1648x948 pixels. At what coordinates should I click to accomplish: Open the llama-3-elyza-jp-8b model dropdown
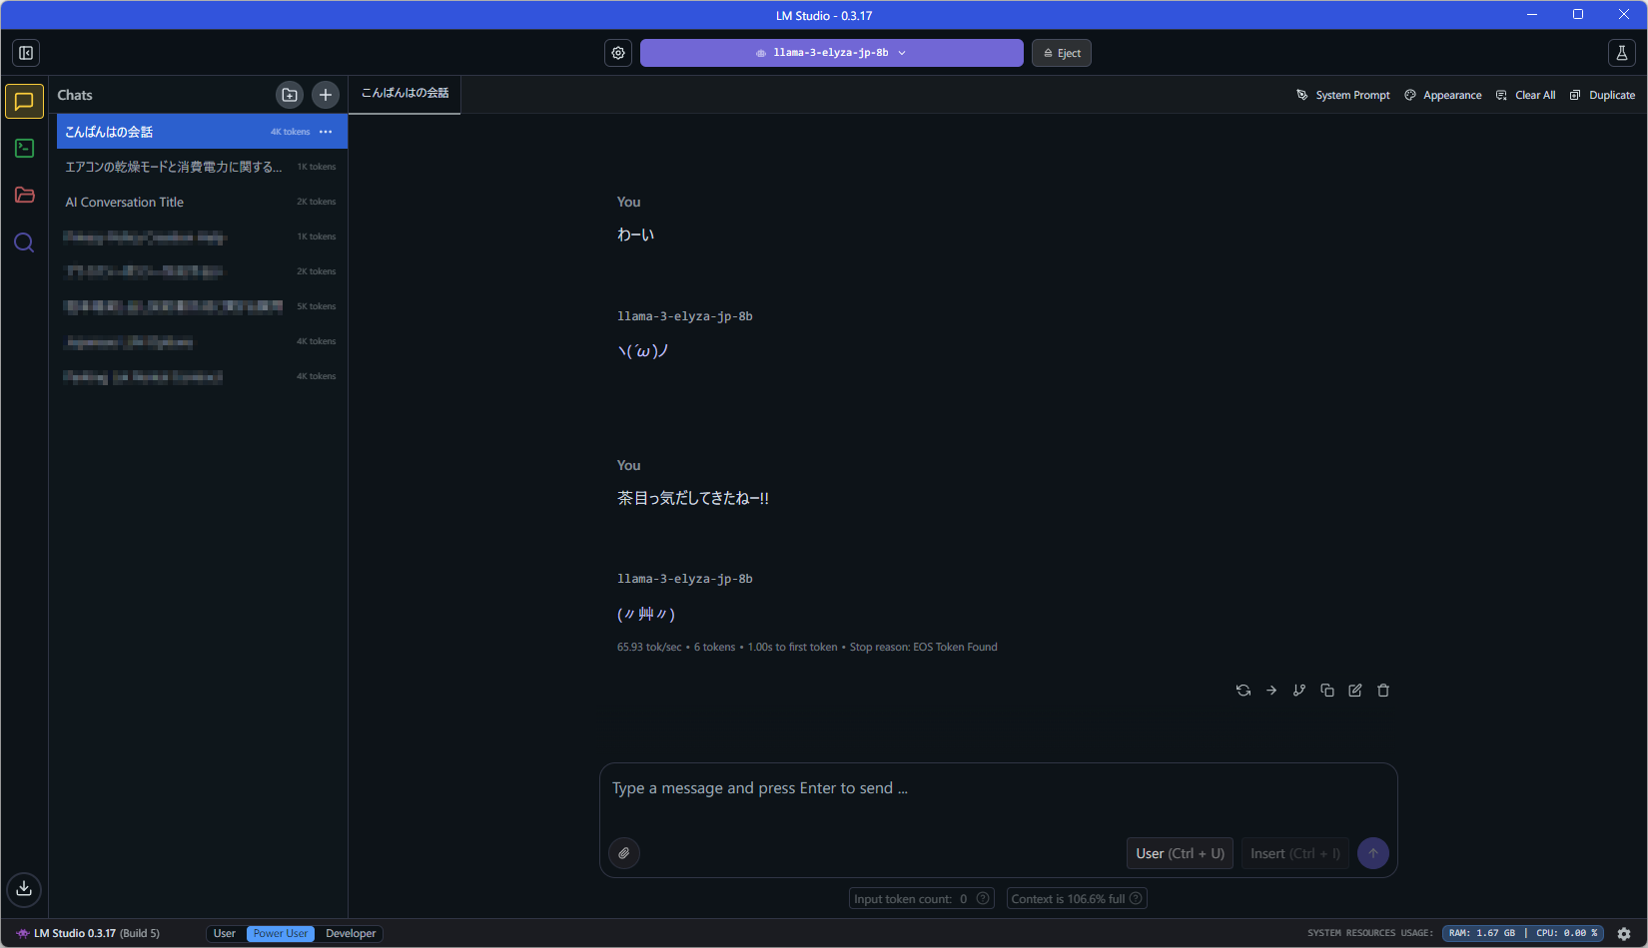tap(831, 53)
